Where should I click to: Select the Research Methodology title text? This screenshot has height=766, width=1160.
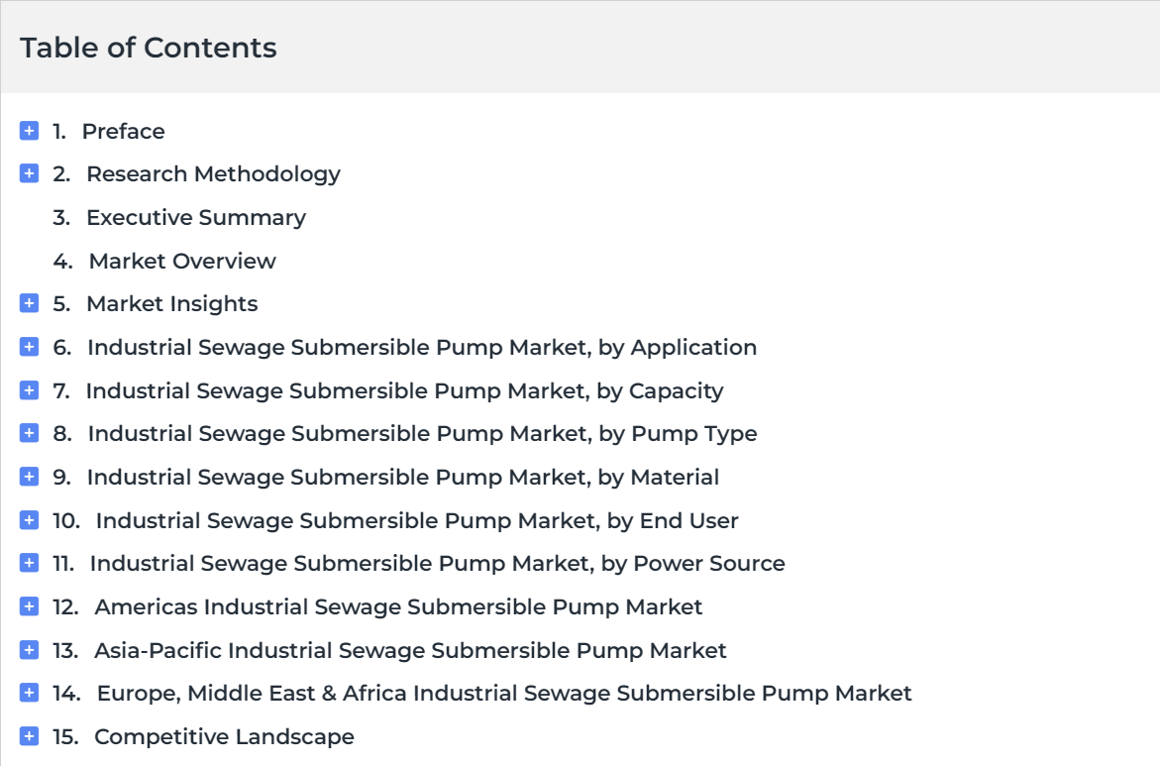(x=213, y=174)
